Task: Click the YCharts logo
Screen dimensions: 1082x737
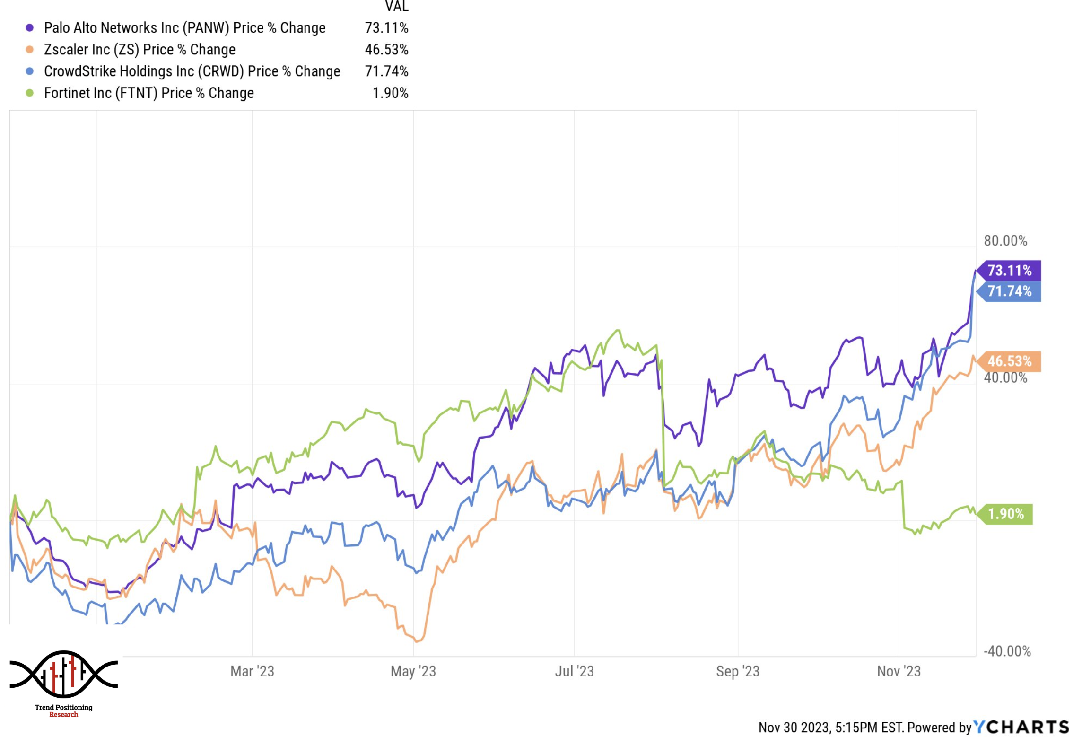Action: 1021,727
